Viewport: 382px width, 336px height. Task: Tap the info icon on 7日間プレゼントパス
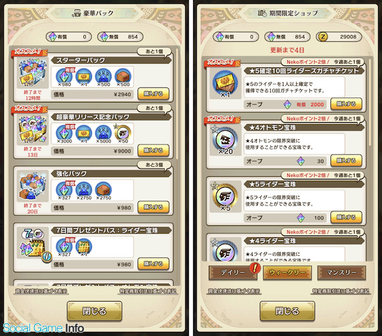click(x=47, y=256)
